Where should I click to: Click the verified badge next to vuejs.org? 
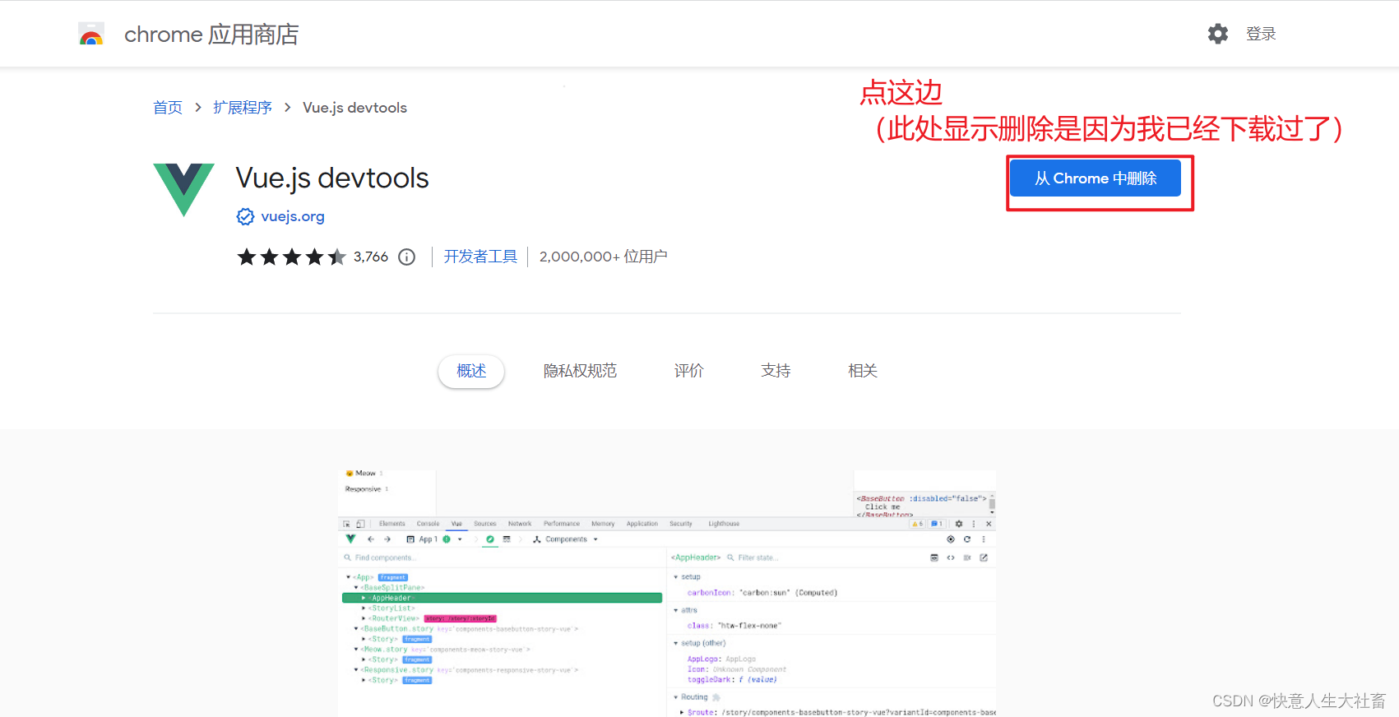[245, 216]
